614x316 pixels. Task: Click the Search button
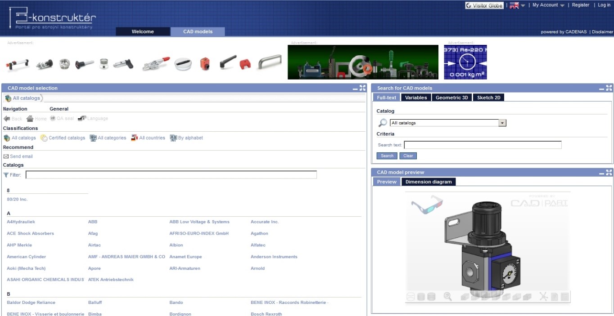click(387, 156)
